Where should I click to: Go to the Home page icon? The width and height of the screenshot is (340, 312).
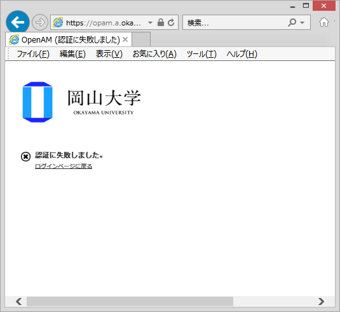point(324,22)
